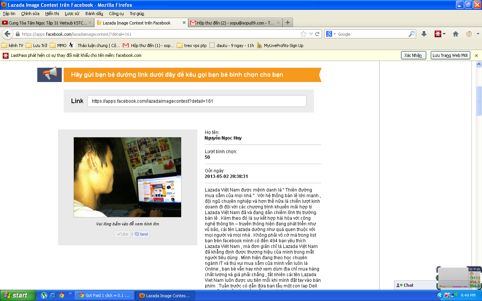
Task: Click the Facebook Like button
Action: (x=122, y=234)
